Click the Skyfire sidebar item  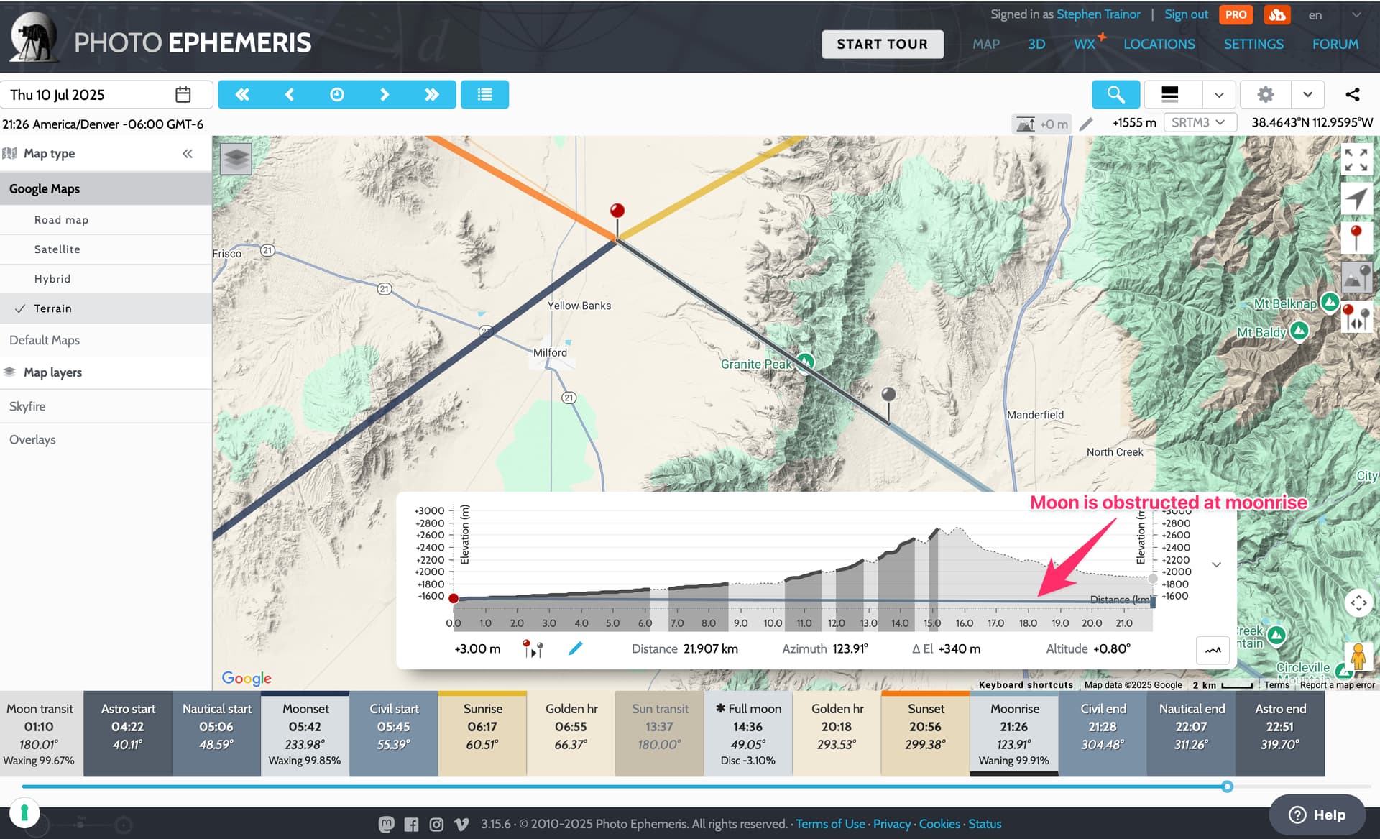(106, 406)
